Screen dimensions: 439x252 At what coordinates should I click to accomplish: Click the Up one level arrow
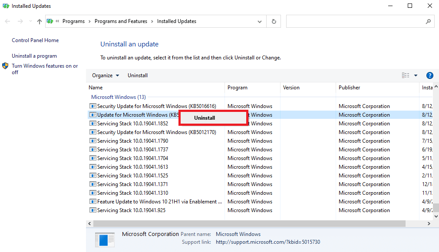click(x=40, y=21)
